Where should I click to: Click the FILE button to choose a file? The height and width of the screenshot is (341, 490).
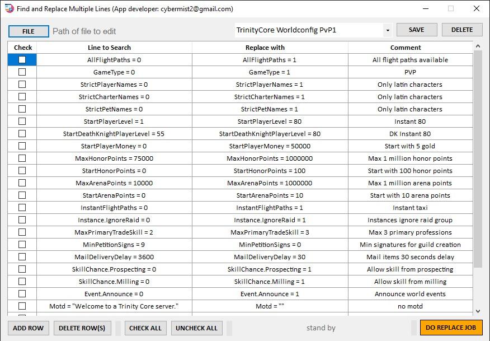click(29, 30)
